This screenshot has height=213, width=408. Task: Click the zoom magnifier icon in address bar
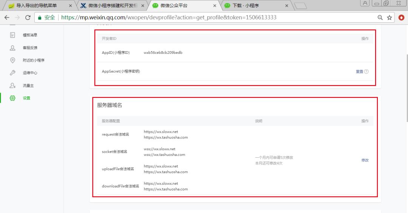(380, 17)
